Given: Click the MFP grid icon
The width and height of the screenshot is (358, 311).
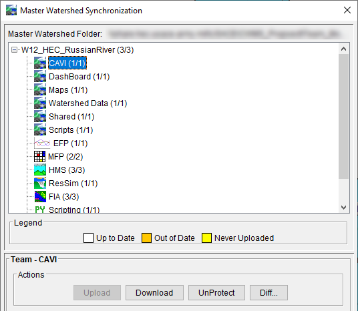Looking at the screenshot, I should [39, 157].
